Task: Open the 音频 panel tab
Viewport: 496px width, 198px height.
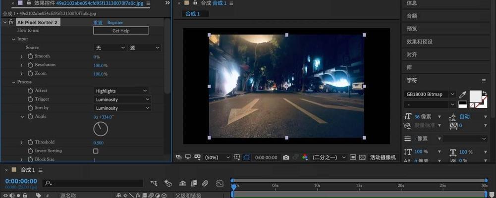Action: [x=412, y=16]
